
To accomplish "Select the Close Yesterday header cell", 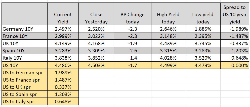I will [x=96, y=18].
